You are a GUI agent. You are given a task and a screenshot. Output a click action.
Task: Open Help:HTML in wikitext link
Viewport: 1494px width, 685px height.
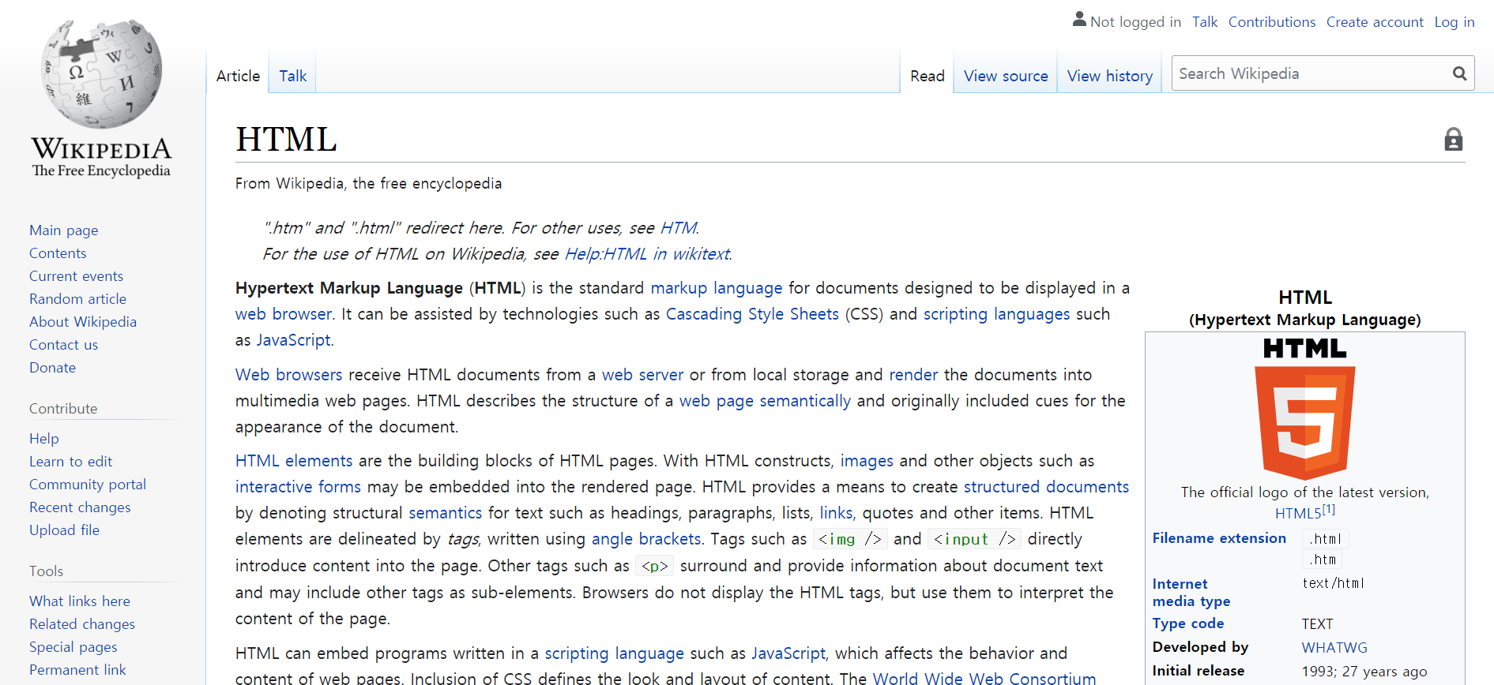tap(646, 254)
